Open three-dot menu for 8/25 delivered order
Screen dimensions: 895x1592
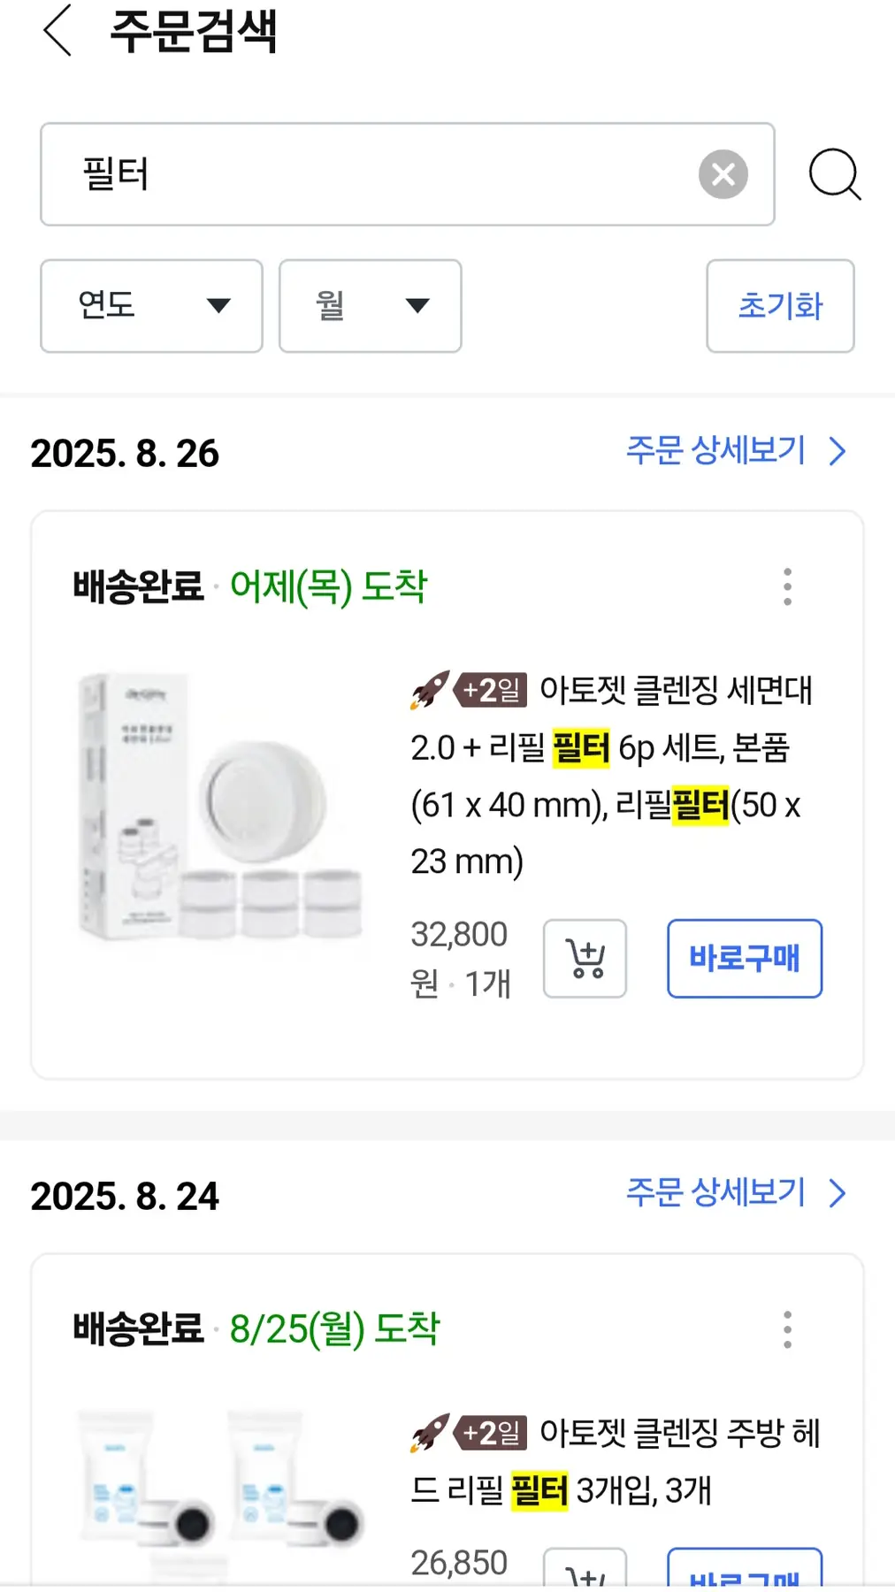click(x=787, y=1329)
